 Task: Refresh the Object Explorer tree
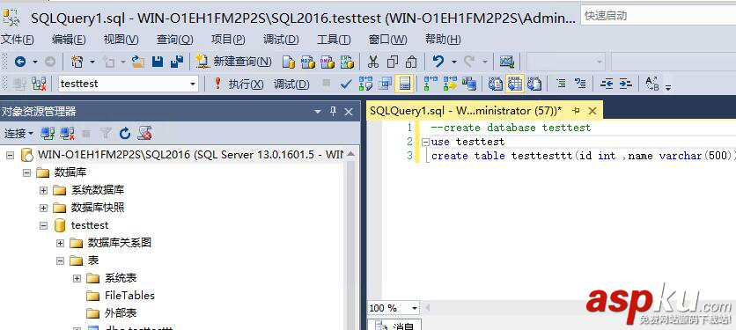tap(124, 134)
